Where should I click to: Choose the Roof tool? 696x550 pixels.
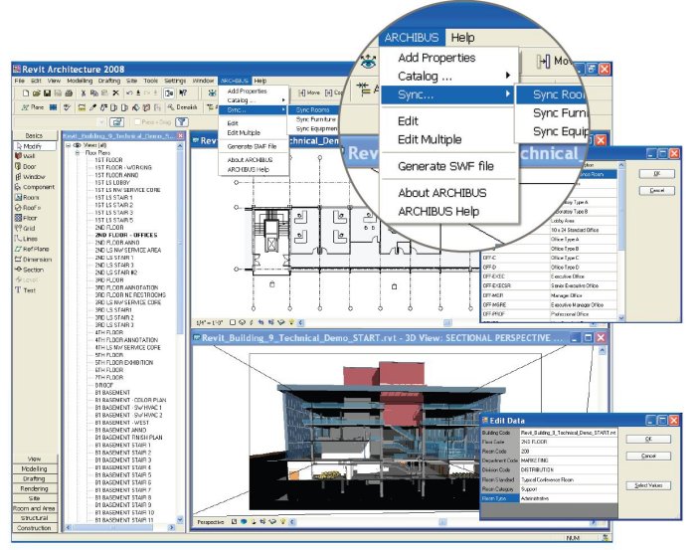tap(30, 207)
